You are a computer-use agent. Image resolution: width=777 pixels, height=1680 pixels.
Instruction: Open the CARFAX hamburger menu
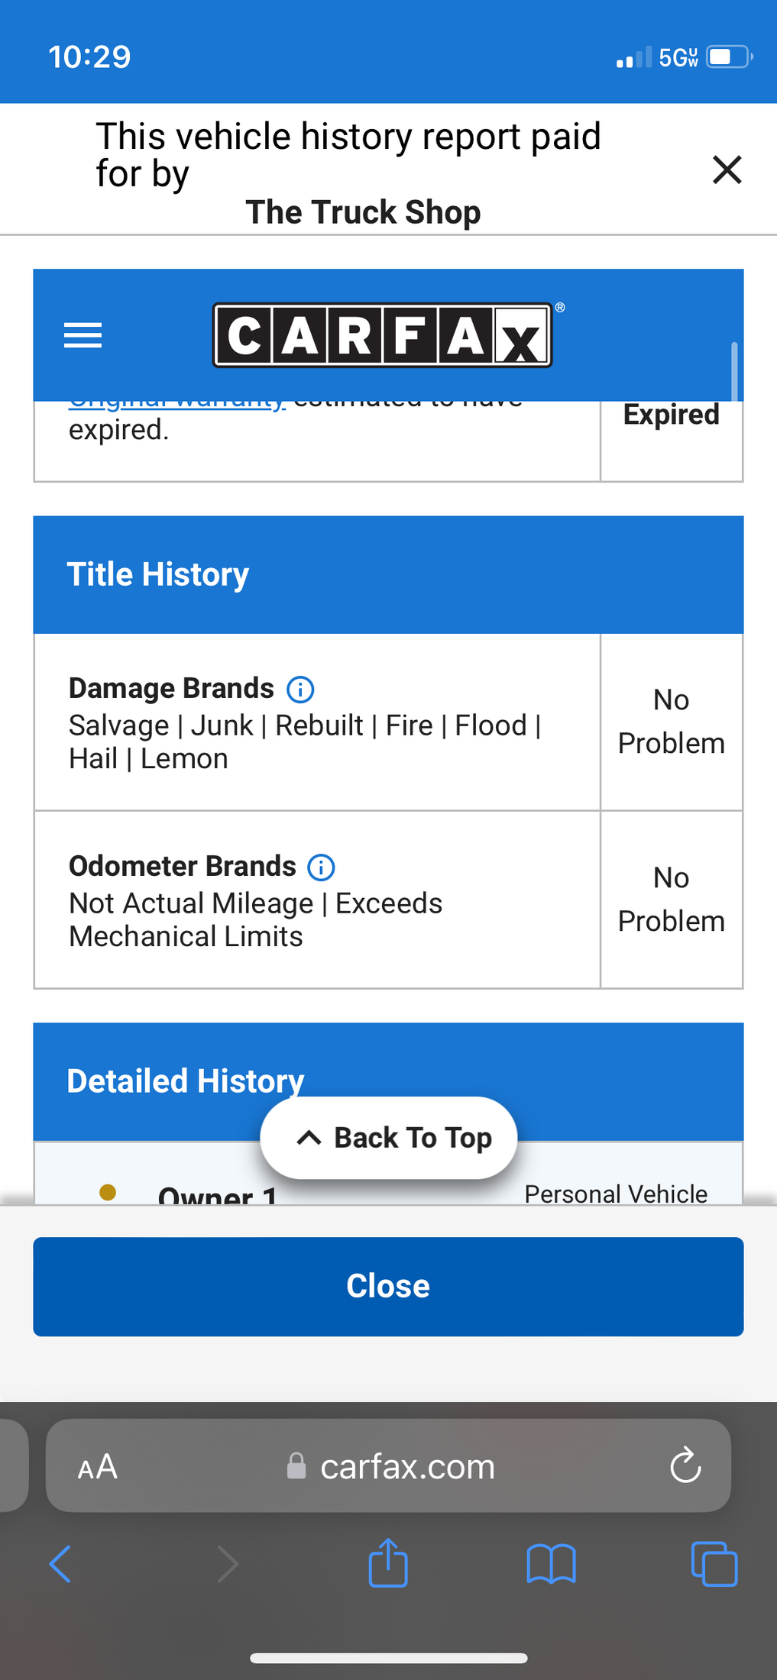click(x=83, y=335)
